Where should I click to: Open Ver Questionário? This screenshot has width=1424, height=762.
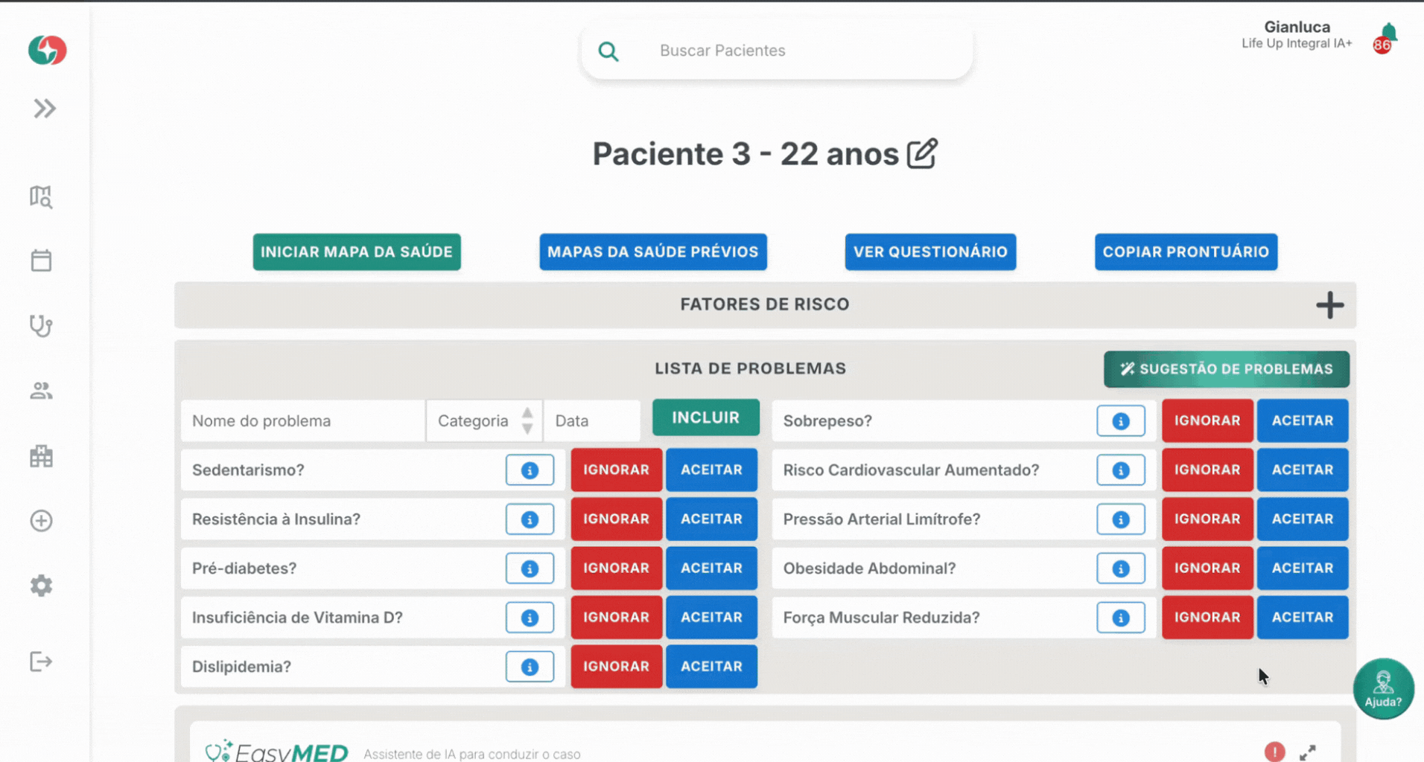click(929, 252)
